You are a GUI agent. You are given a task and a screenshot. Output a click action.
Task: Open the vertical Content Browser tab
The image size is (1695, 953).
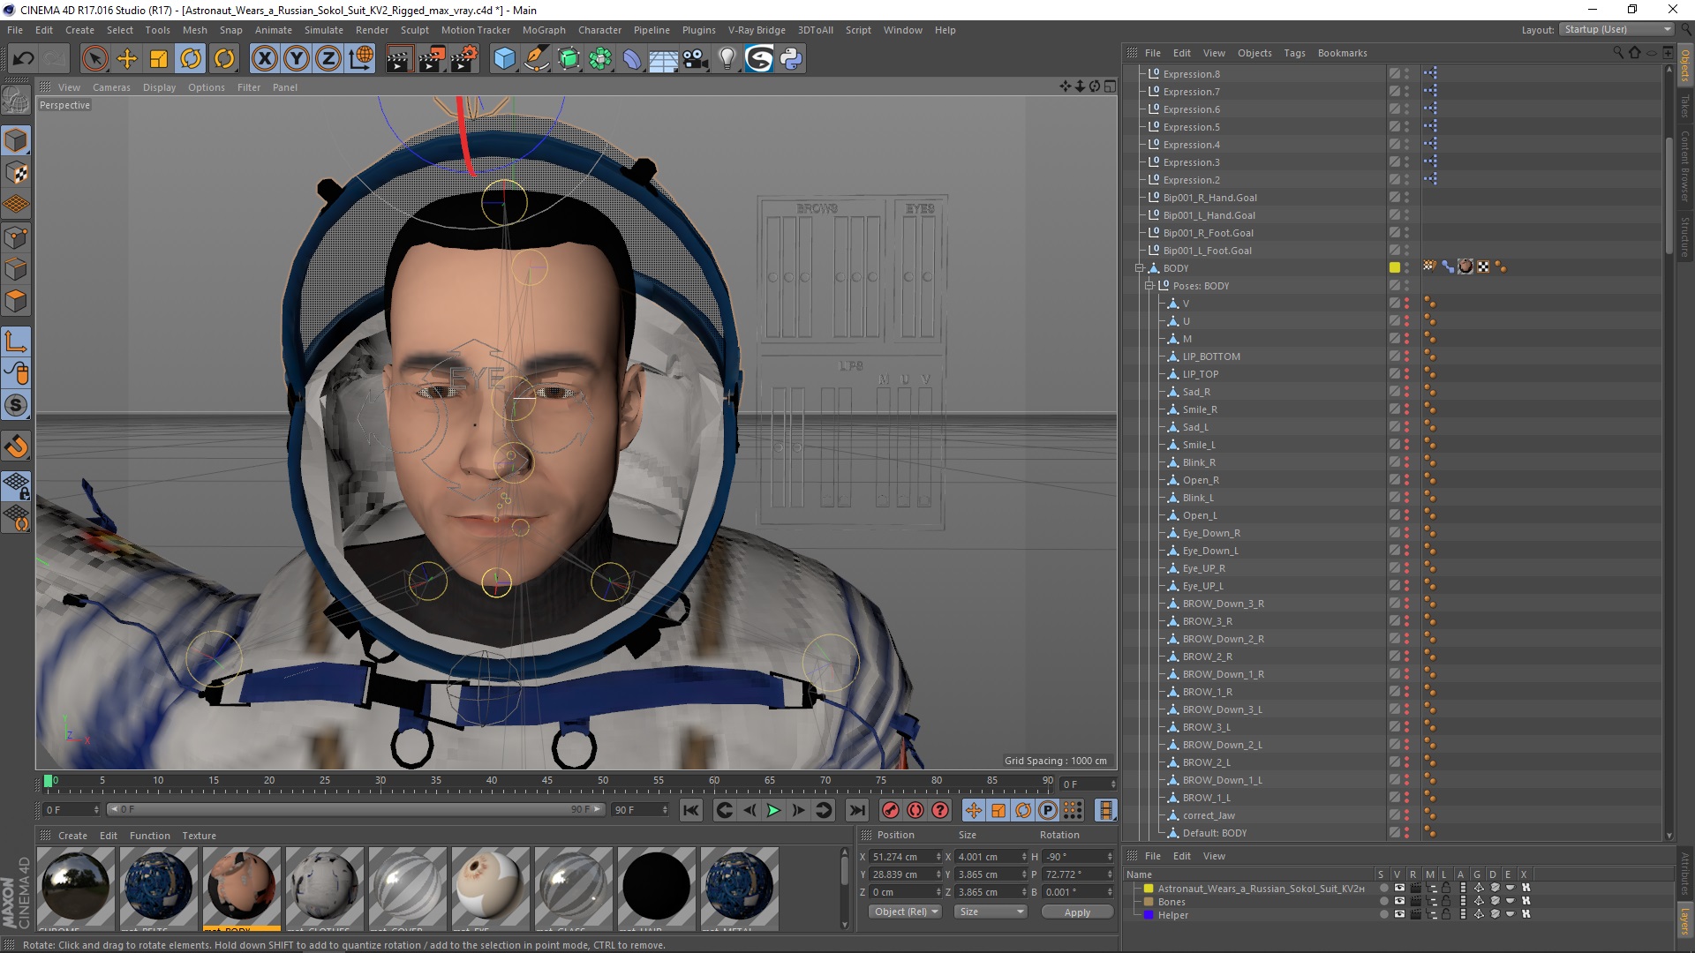(x=1685, y=167)
